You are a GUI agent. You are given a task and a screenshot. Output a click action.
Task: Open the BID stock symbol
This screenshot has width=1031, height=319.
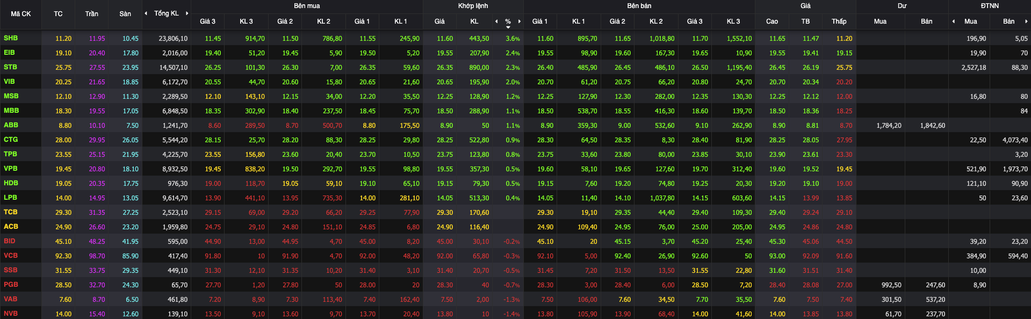10,241
